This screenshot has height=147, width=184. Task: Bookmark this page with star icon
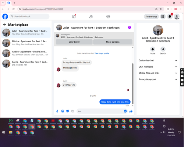click(161, 9)
